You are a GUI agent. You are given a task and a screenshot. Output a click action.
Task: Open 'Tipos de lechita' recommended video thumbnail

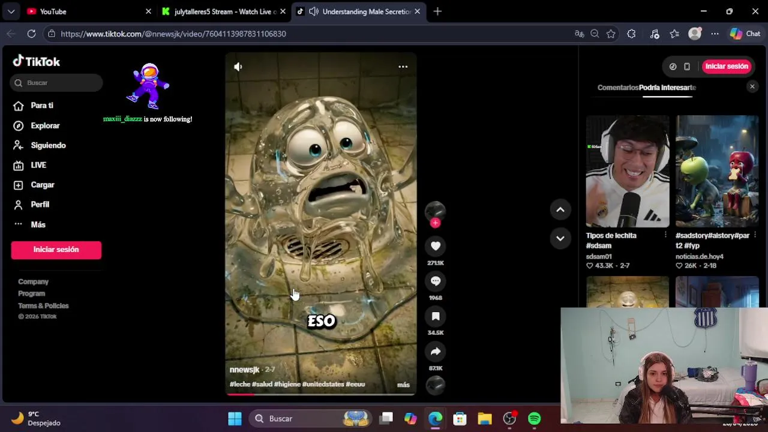tap(628, 172)
